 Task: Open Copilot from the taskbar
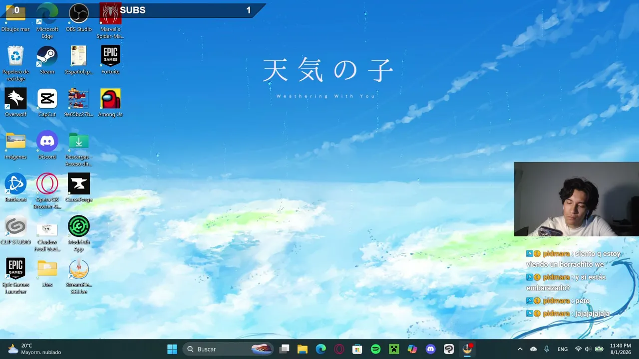pyautogui.click(x=412, y=349)
